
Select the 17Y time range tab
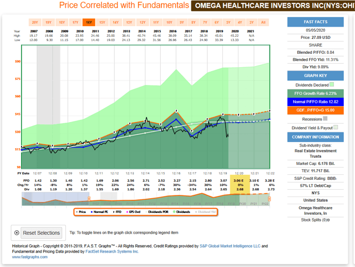click(75, 22)
